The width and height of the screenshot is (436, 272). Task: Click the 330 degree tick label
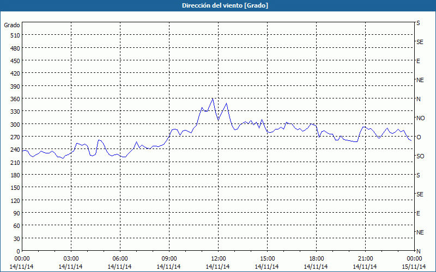[15, 112]
